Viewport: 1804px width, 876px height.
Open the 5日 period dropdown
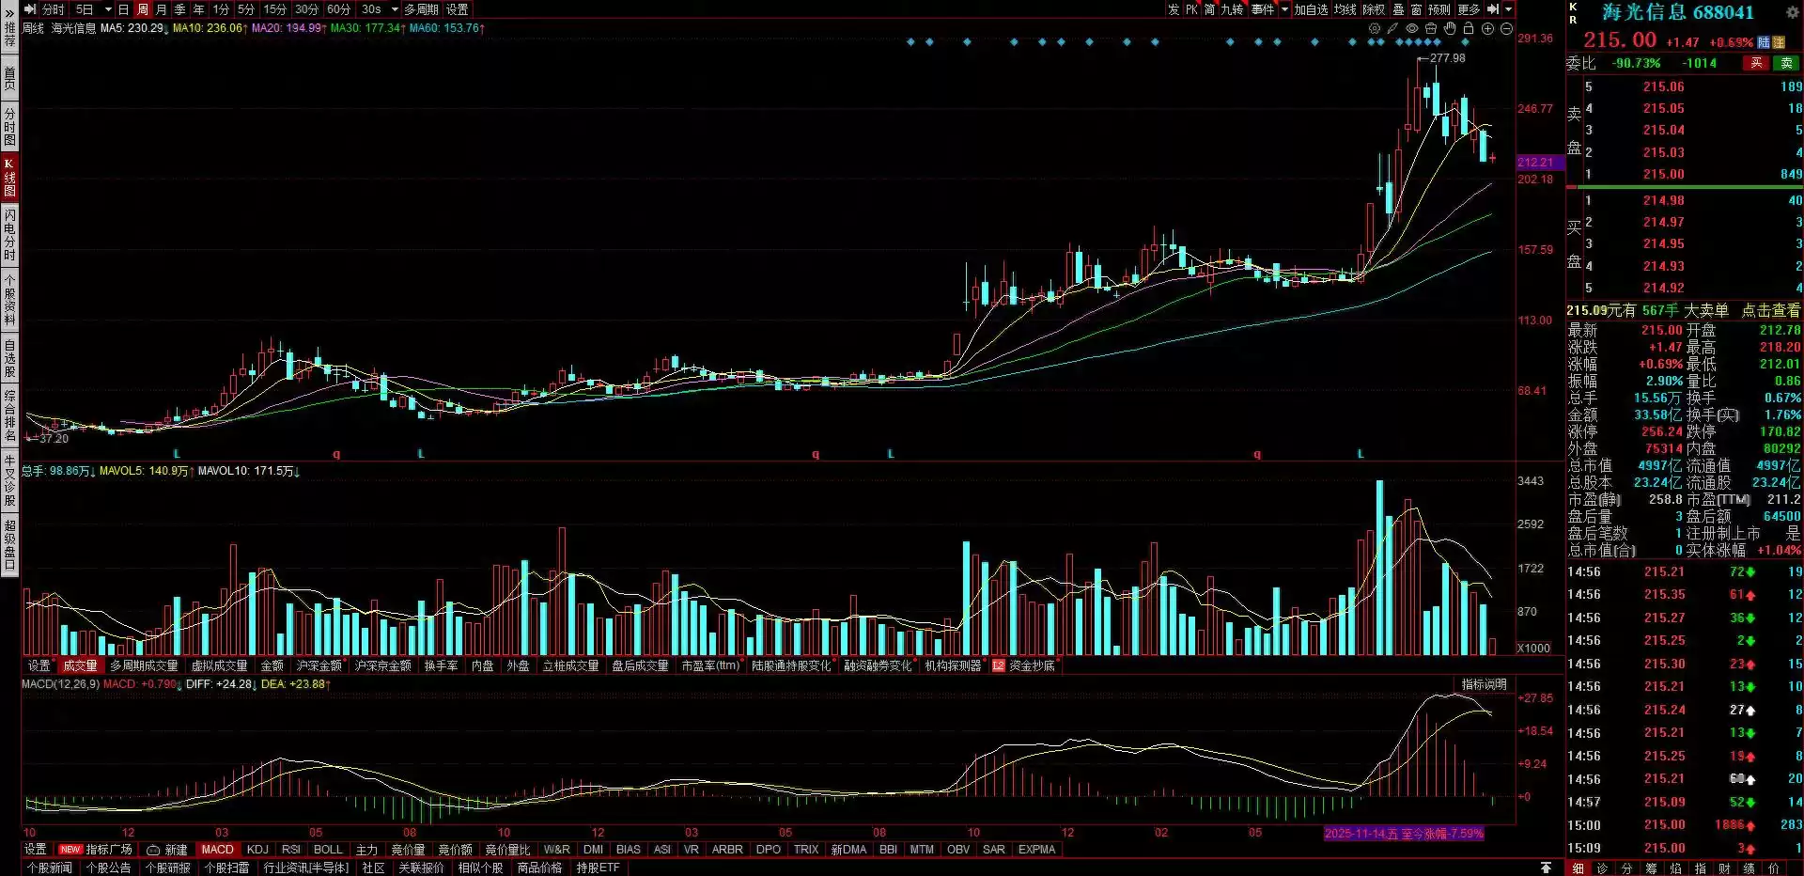108,9
